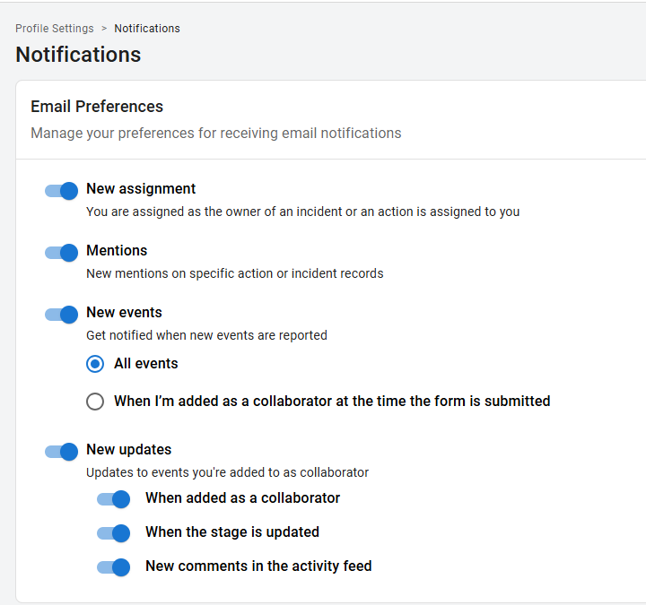The width and height of the screenshot is (646, 605).
Task: Click the 'Notifications' page title
Action: [78, 55]
